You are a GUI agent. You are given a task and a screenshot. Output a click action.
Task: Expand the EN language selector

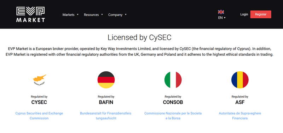click(x=222, y=18)
